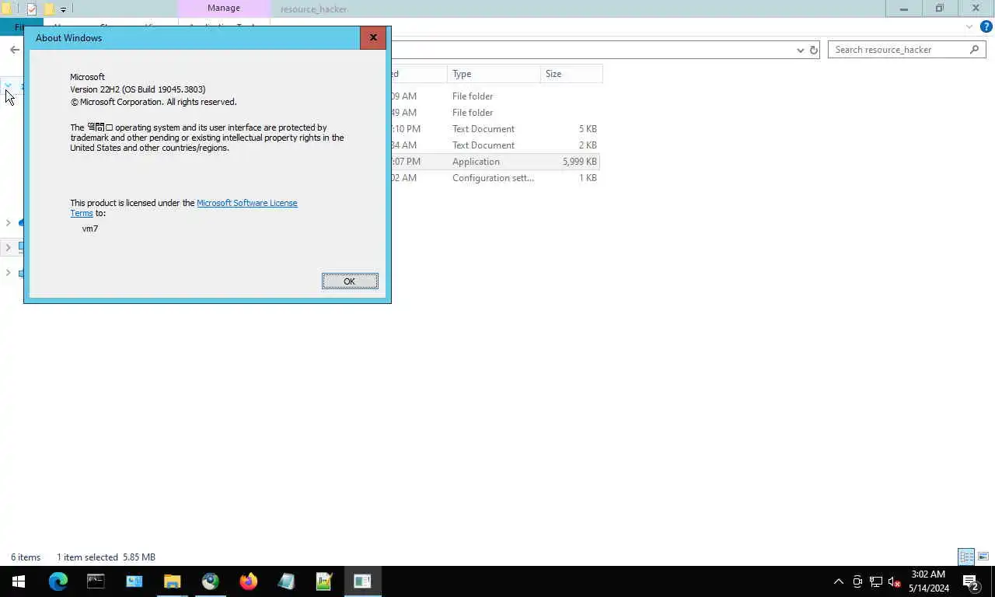Expand the Explorer ribbon chevron
Screen dimensions: 995x597
(x=969, y=26)
